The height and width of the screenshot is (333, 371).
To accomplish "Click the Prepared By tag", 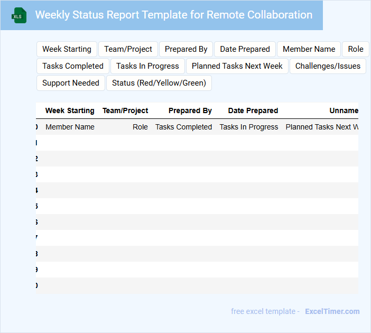I will (x=186, y=49).
